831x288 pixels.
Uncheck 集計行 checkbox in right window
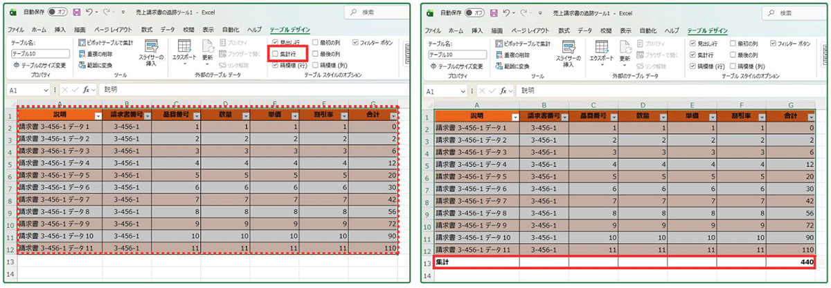[693, 54]
